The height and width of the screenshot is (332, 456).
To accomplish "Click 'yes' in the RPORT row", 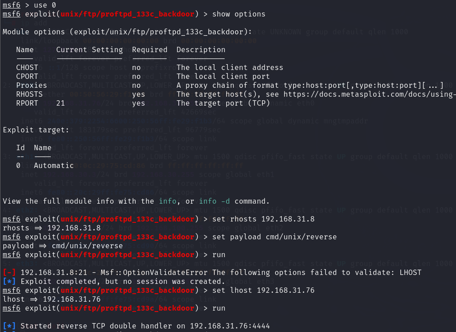I will (139, 103).
